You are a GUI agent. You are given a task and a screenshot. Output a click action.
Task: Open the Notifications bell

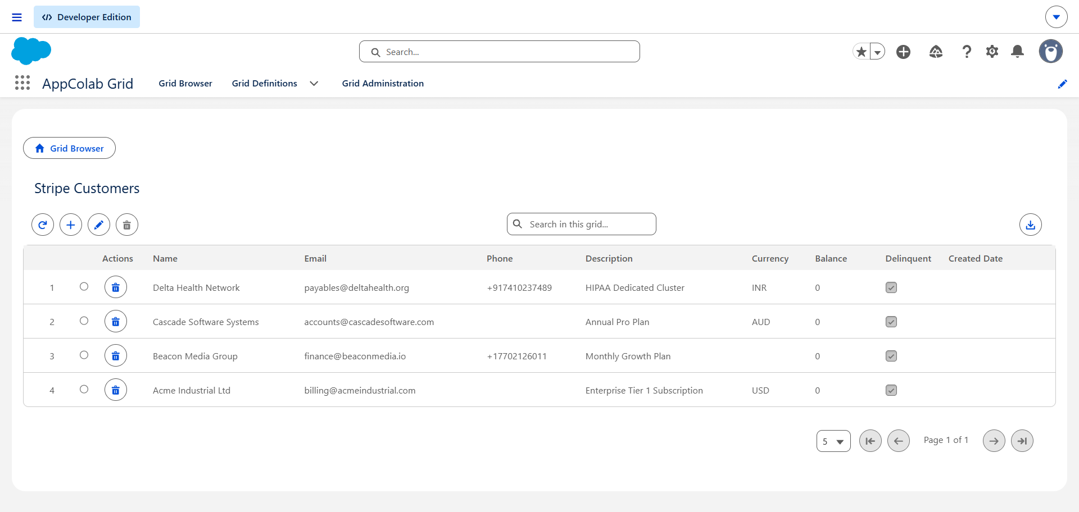pos(1017,52)
